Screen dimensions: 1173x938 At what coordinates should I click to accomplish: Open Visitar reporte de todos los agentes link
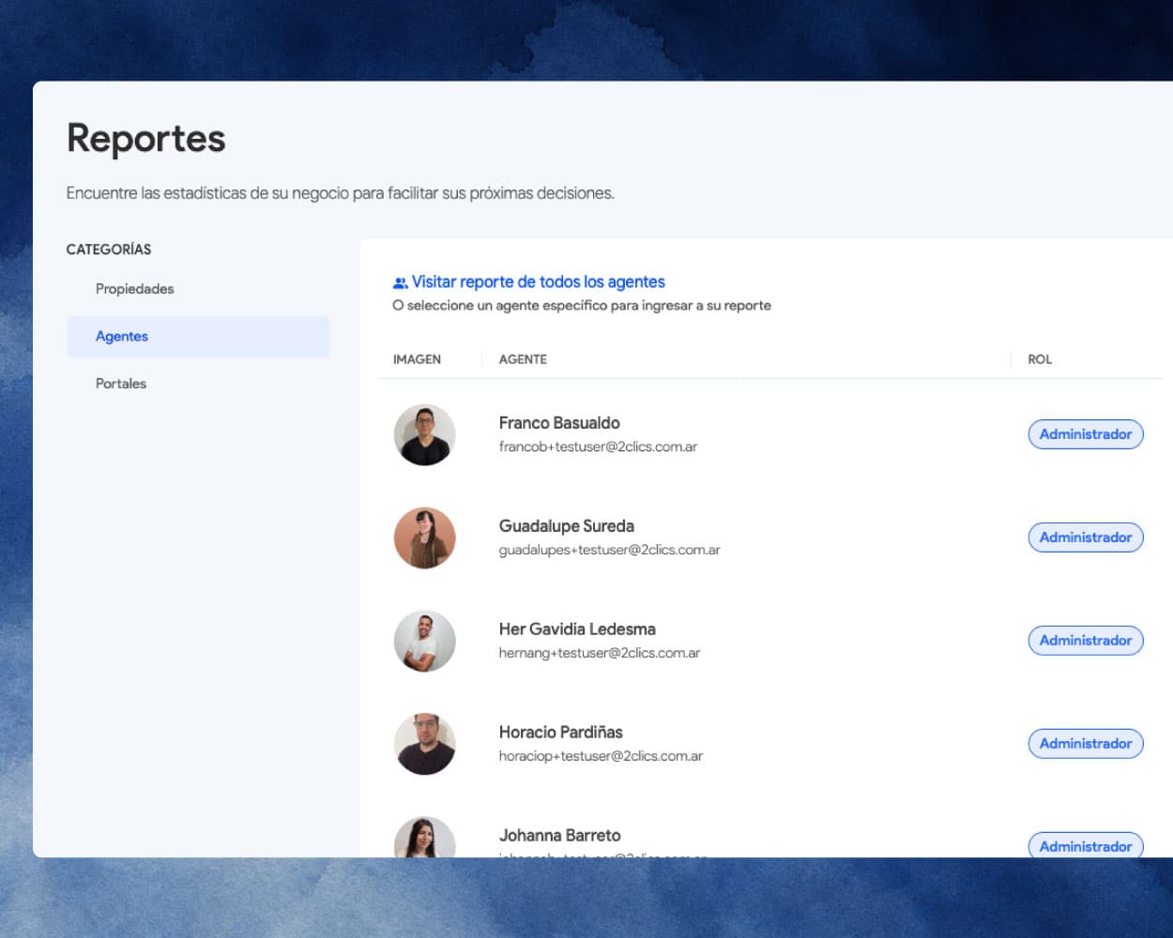coord(538,282)
